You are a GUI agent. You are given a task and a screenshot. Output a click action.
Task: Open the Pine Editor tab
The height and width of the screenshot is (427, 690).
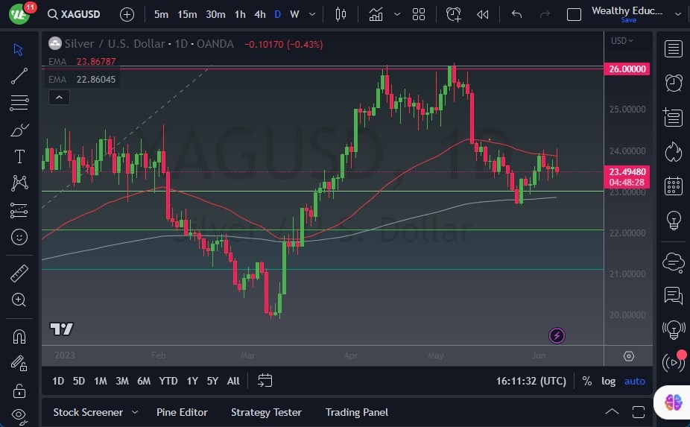coord(182,413)
